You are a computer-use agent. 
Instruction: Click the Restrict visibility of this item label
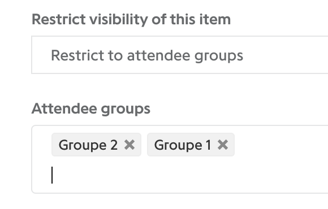point(131,19)
